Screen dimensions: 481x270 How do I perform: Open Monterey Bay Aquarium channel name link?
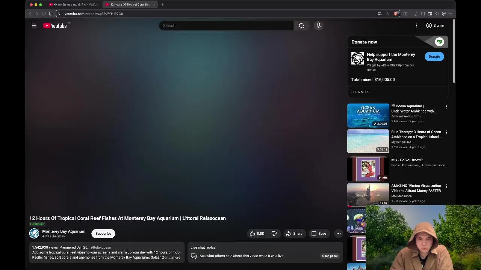64,231
